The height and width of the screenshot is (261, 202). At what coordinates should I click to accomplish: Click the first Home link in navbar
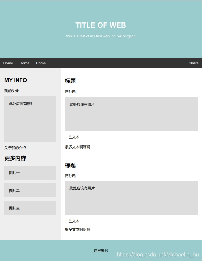pyautogui.click(x=8, y=63)
